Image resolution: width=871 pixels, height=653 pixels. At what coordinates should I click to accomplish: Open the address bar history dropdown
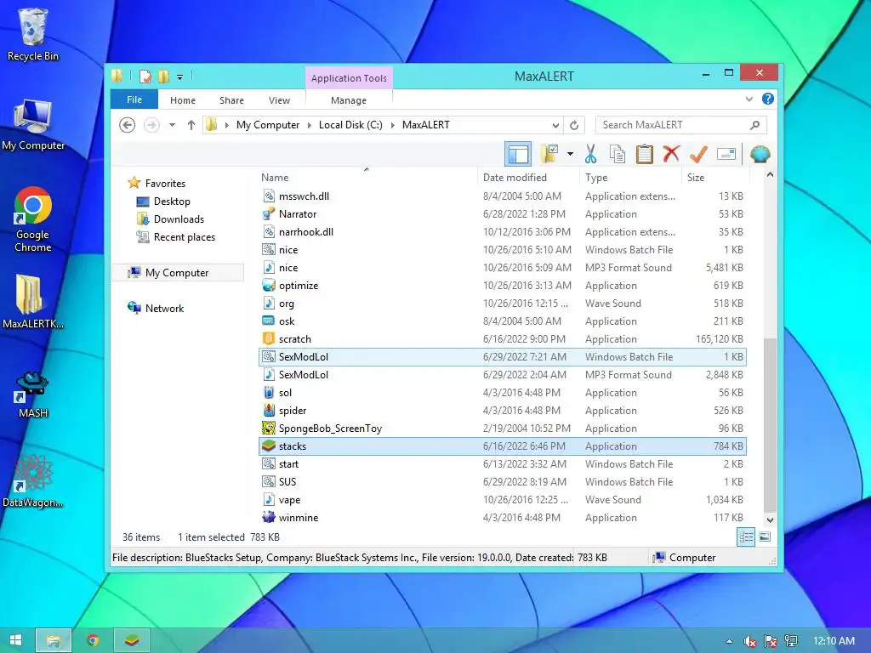click(x=555, y=125)
